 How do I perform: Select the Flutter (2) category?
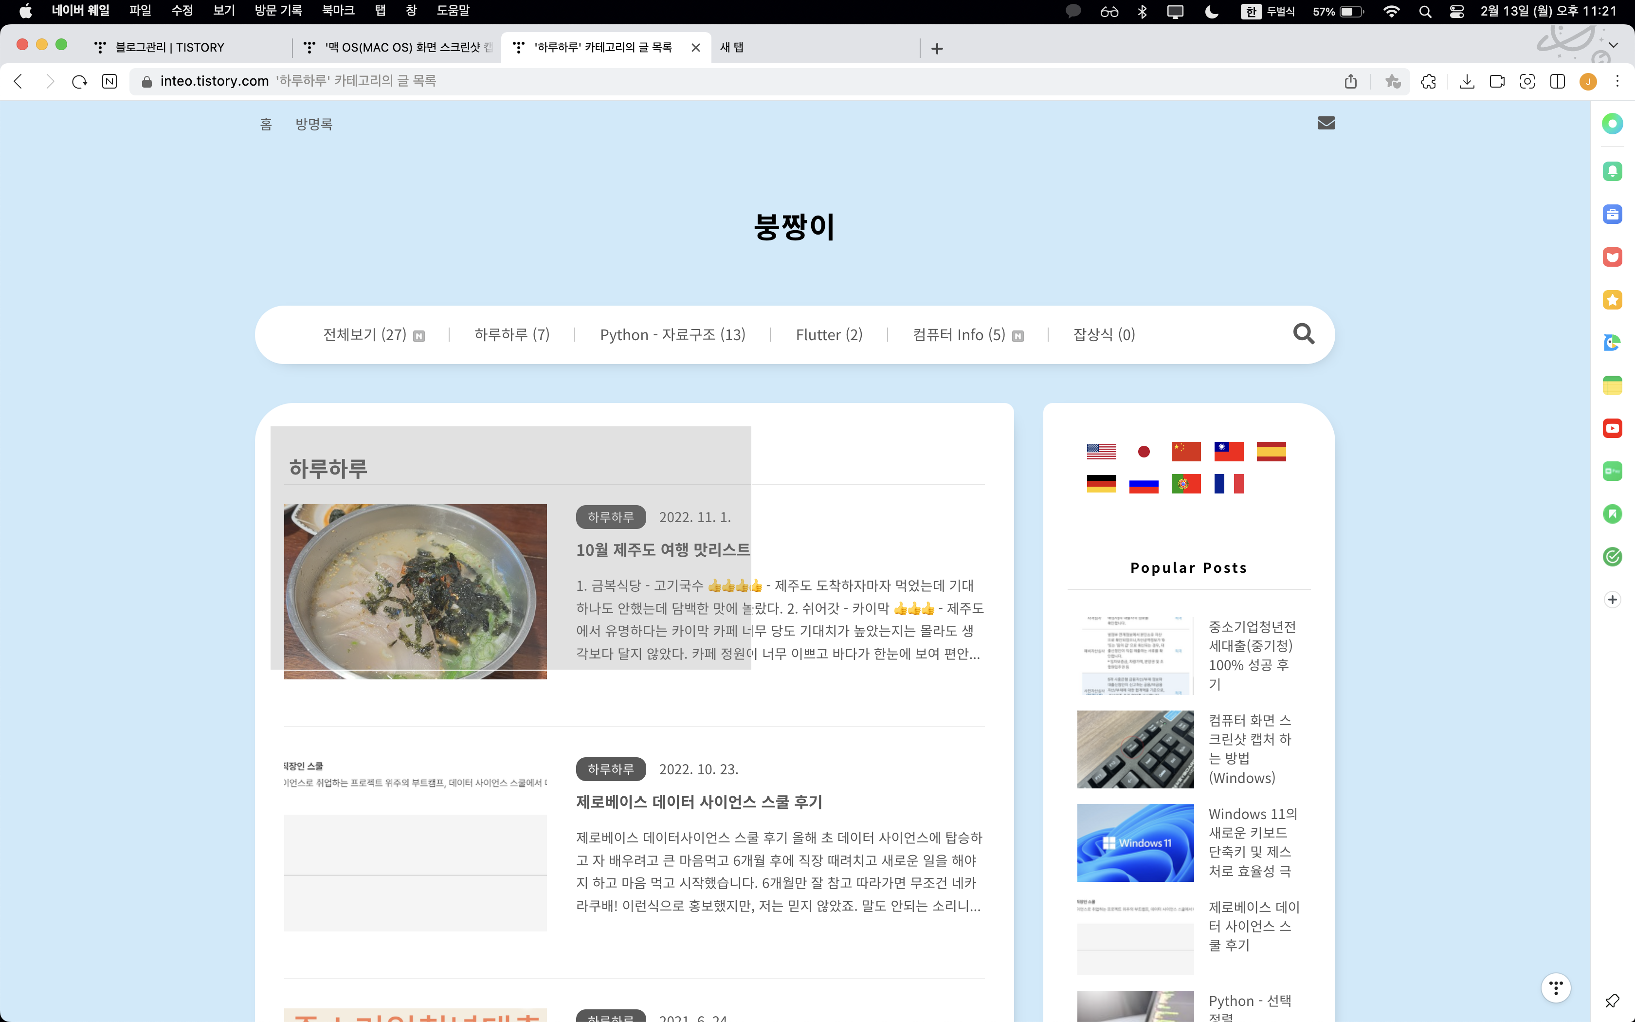[x=829, y=335]
